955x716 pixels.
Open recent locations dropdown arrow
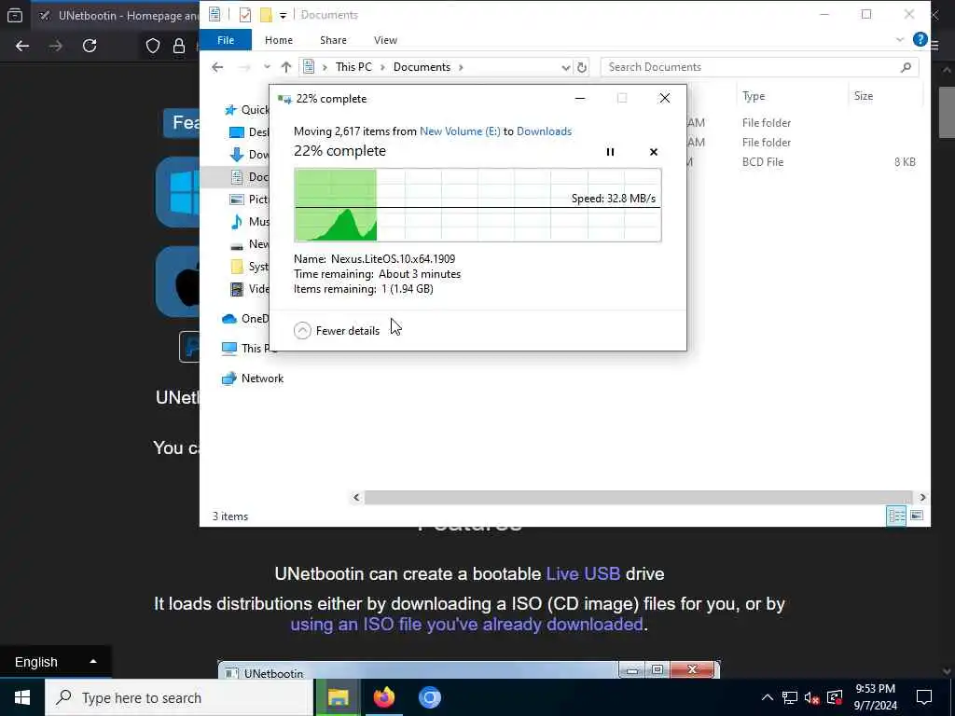(267, 67)
